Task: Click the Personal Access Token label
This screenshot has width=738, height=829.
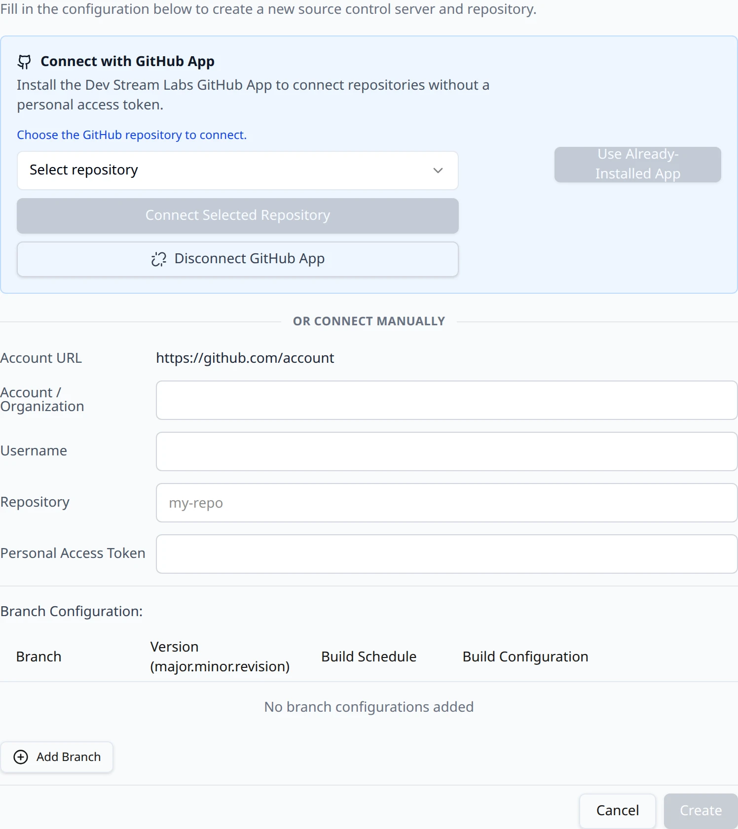Action: (73, 553)
